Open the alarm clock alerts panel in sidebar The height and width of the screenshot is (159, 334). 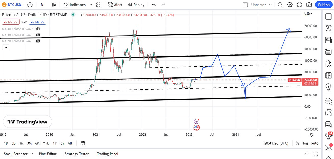[x=328, y=28]
